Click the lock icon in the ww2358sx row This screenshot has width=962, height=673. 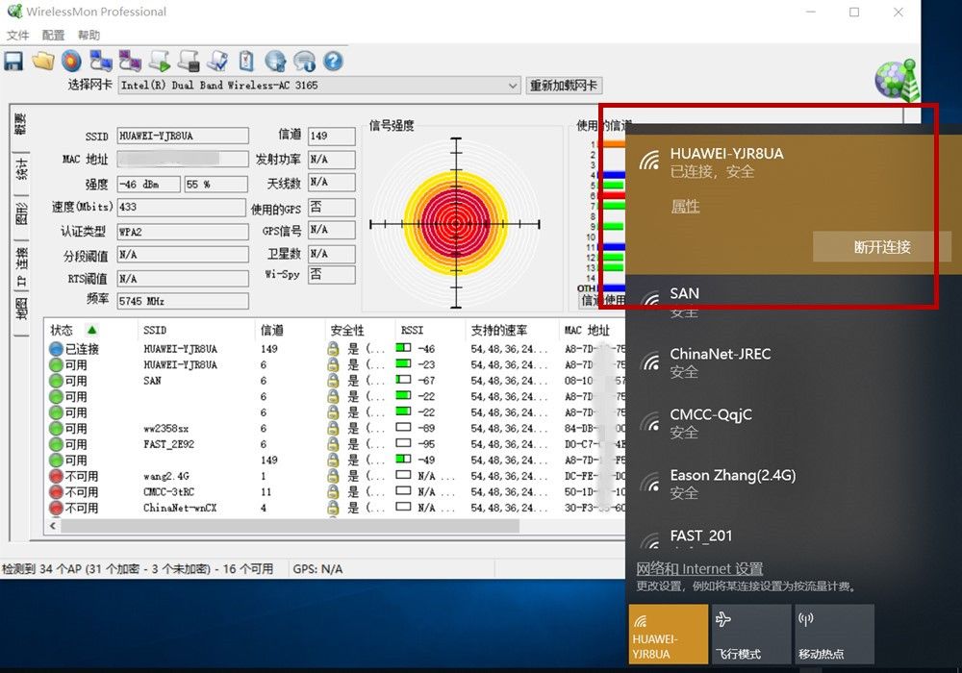[x=333, y=429]
